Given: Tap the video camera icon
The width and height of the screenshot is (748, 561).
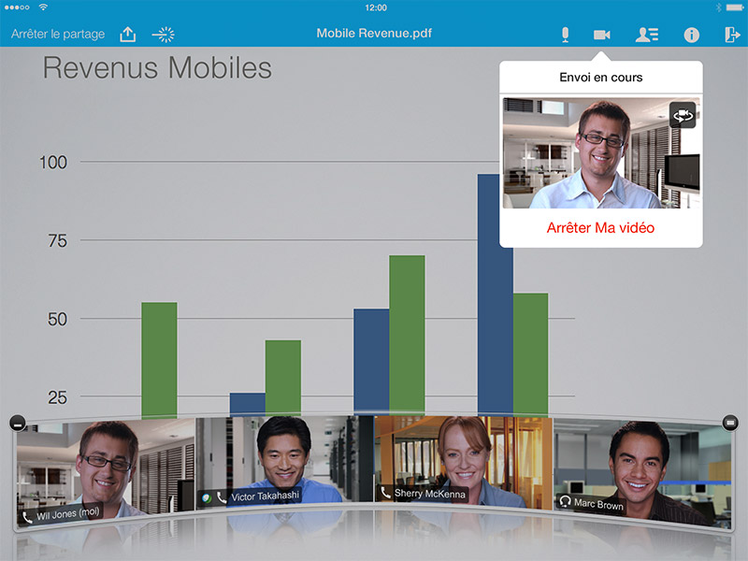Looking at the screenshot, I should (601, 35).
